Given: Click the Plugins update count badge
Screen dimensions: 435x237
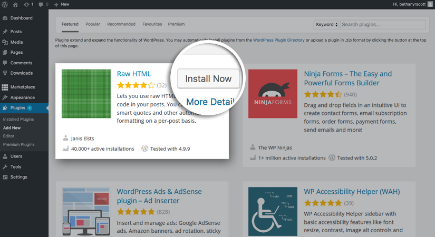Looking at the screenshot, I should click(30, 108).
